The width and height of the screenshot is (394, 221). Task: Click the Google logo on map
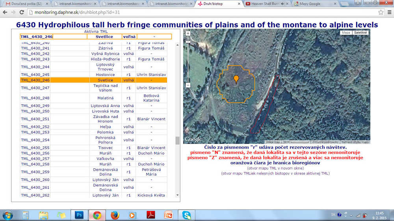pos(193,139)
